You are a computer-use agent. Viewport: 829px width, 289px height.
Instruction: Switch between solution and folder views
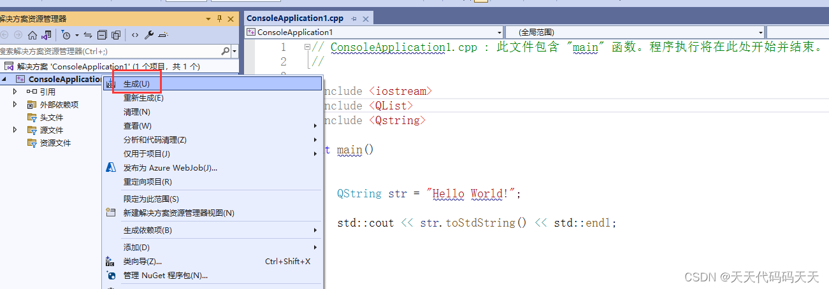click(47, 35)
